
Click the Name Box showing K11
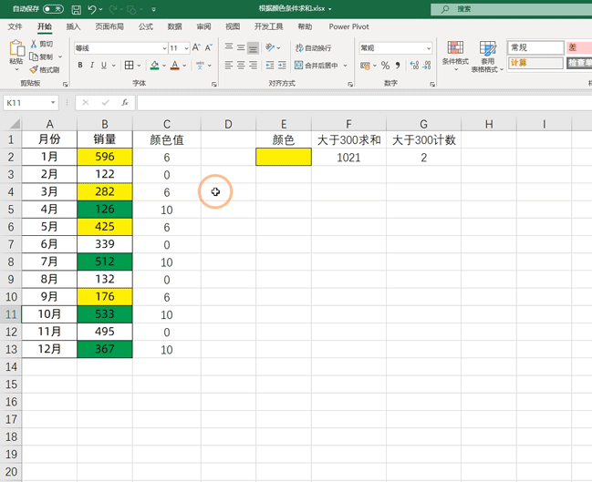(x=26, y=103)
